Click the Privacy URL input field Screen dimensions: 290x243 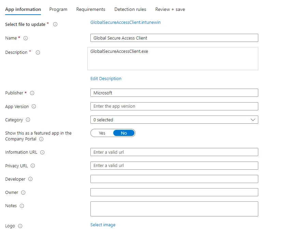(174, 166)
